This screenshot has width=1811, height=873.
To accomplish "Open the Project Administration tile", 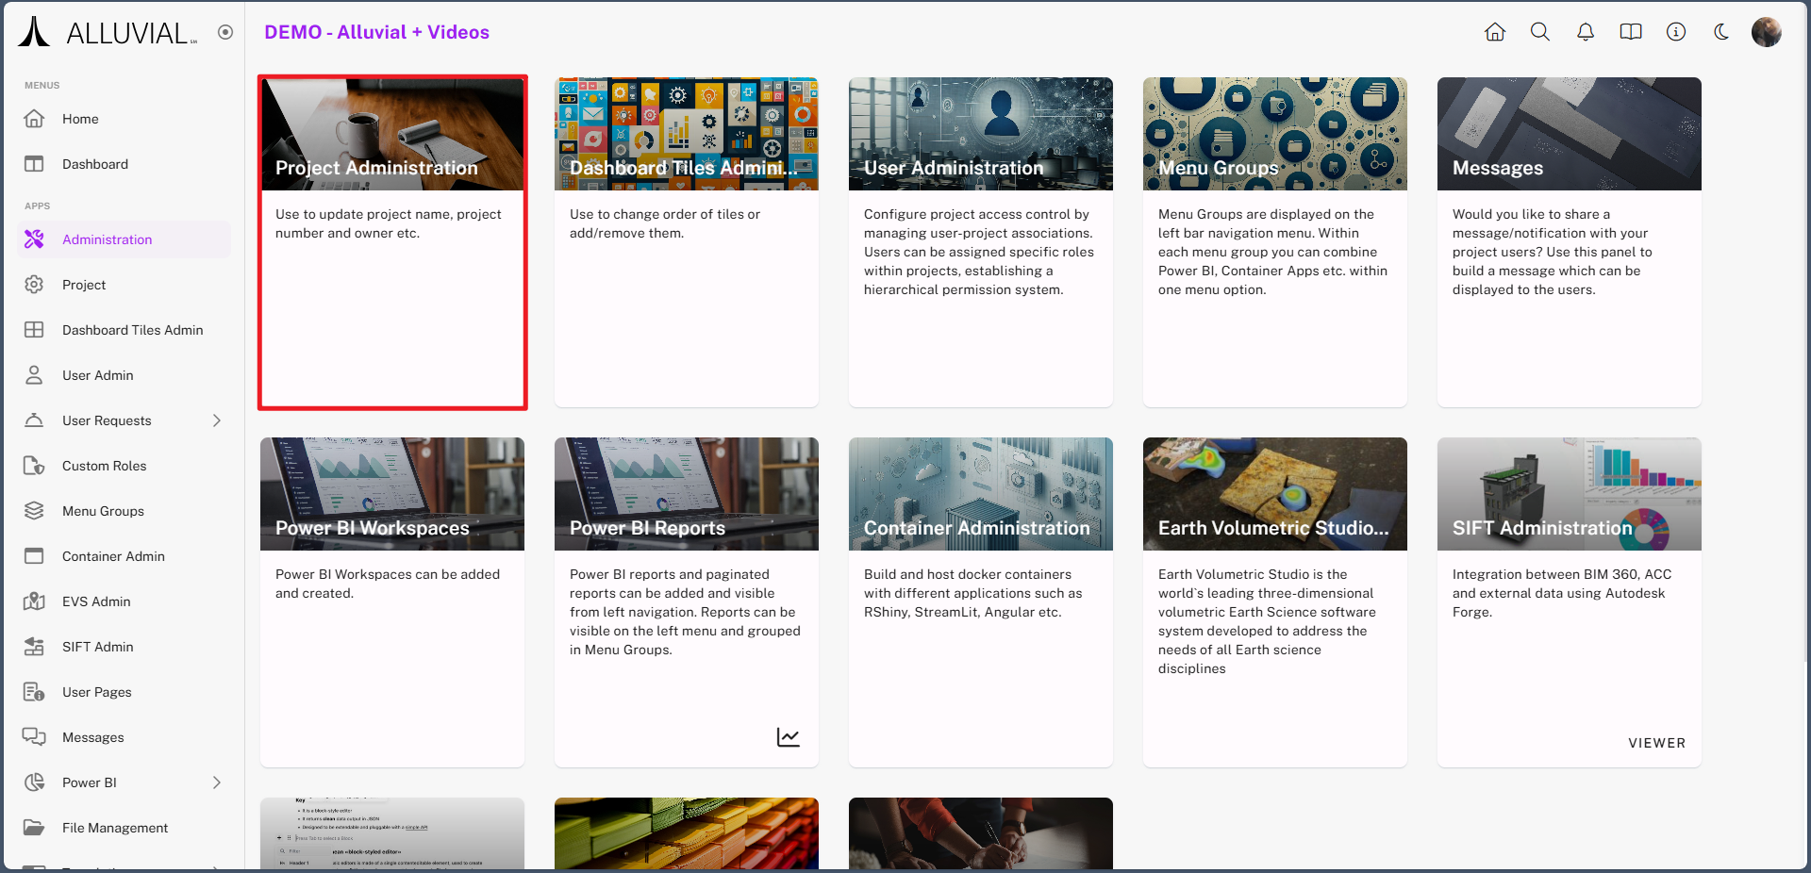I will [x=392, y=242].
